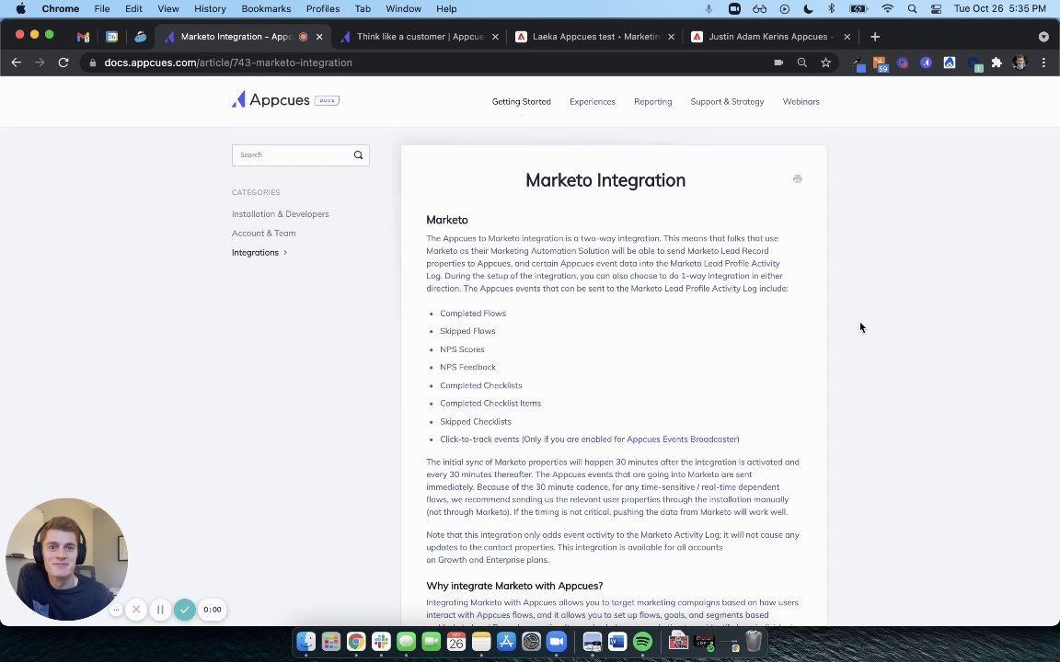
Task: Open macOS Control Center in menu bar
Action: pyautogui.click(x=937, y=9)
